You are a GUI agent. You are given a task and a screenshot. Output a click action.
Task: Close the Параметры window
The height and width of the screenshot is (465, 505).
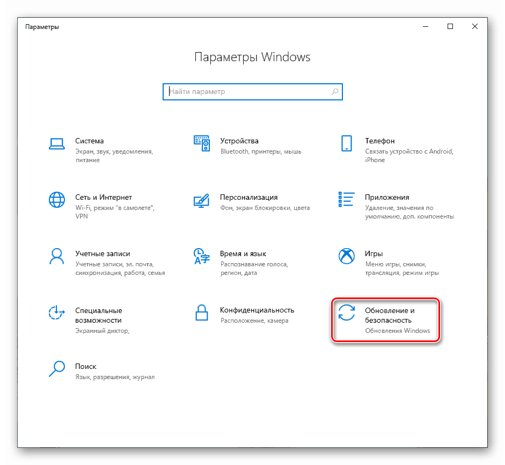point(475,26)
